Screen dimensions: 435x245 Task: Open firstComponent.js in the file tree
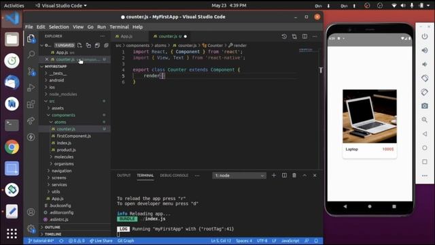tap(73, 136)
